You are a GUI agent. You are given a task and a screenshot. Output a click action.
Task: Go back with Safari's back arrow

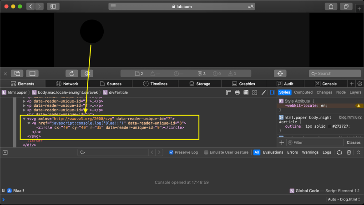30,6
